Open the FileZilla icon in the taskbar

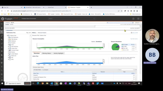click(x=93, y=83)
